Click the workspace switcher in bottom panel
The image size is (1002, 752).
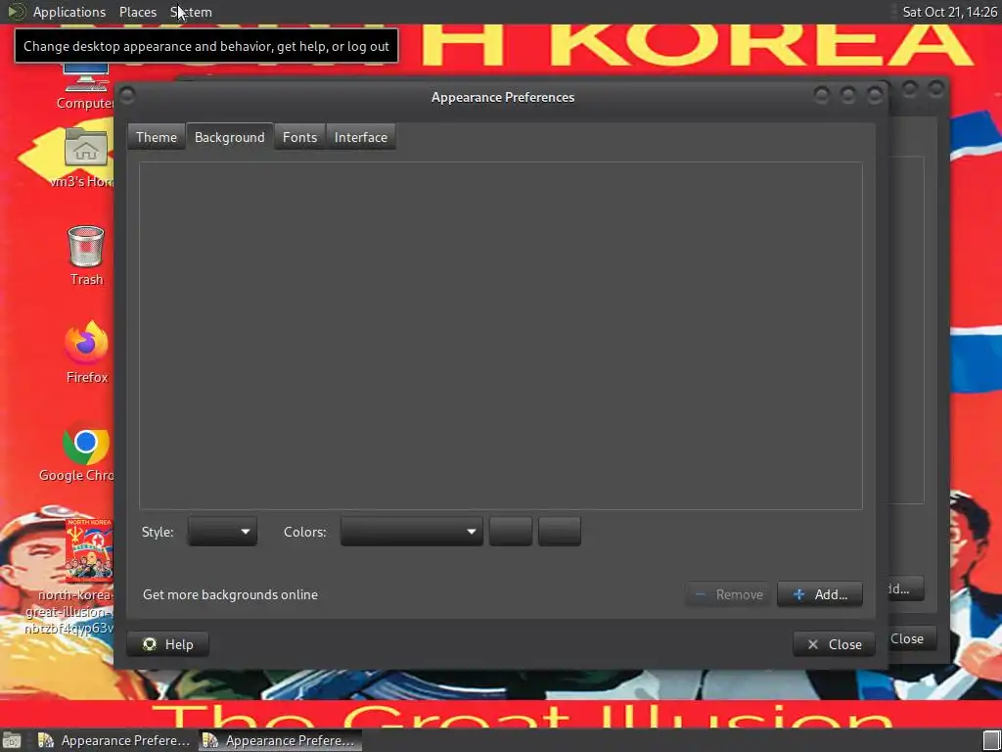[x=991, y=740]
